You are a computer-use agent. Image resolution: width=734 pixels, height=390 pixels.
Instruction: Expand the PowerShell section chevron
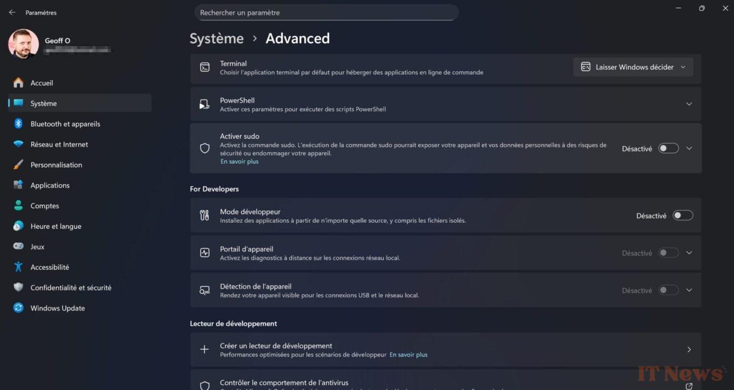tap(689, 104)
